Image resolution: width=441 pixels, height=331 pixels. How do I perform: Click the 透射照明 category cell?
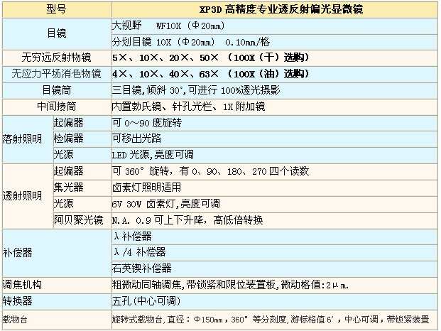coord(26,195)
